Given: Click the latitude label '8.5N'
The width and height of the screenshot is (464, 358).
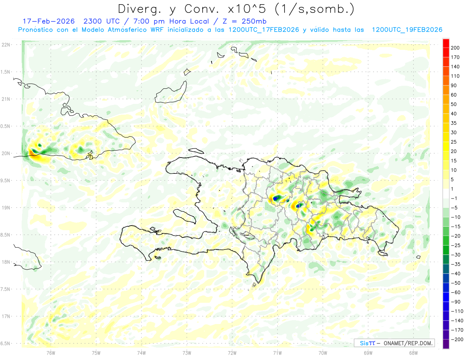Looking at the screenshot, I should tap(5, 235).
